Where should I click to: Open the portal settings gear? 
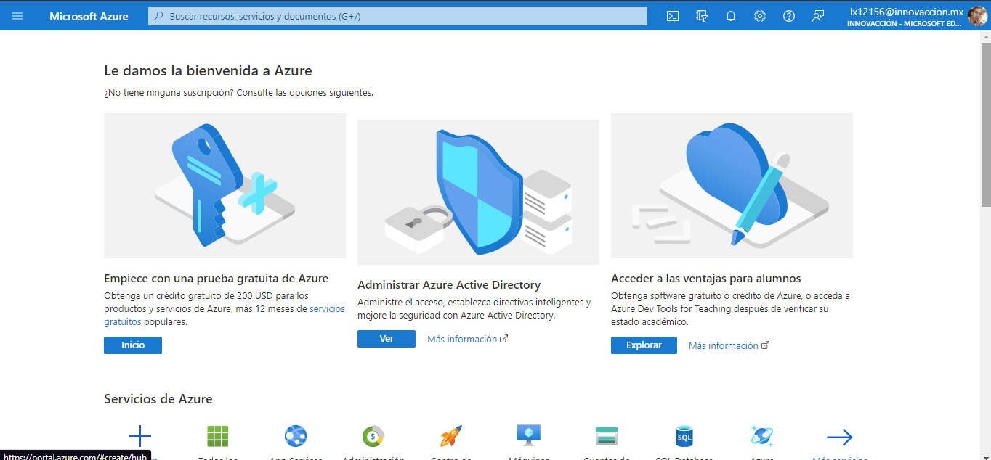coord(760,15)
